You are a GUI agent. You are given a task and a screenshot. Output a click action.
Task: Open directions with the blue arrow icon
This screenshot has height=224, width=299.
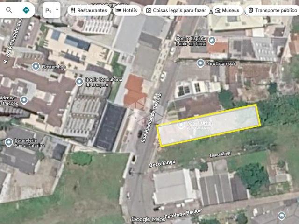pos(26,10)
